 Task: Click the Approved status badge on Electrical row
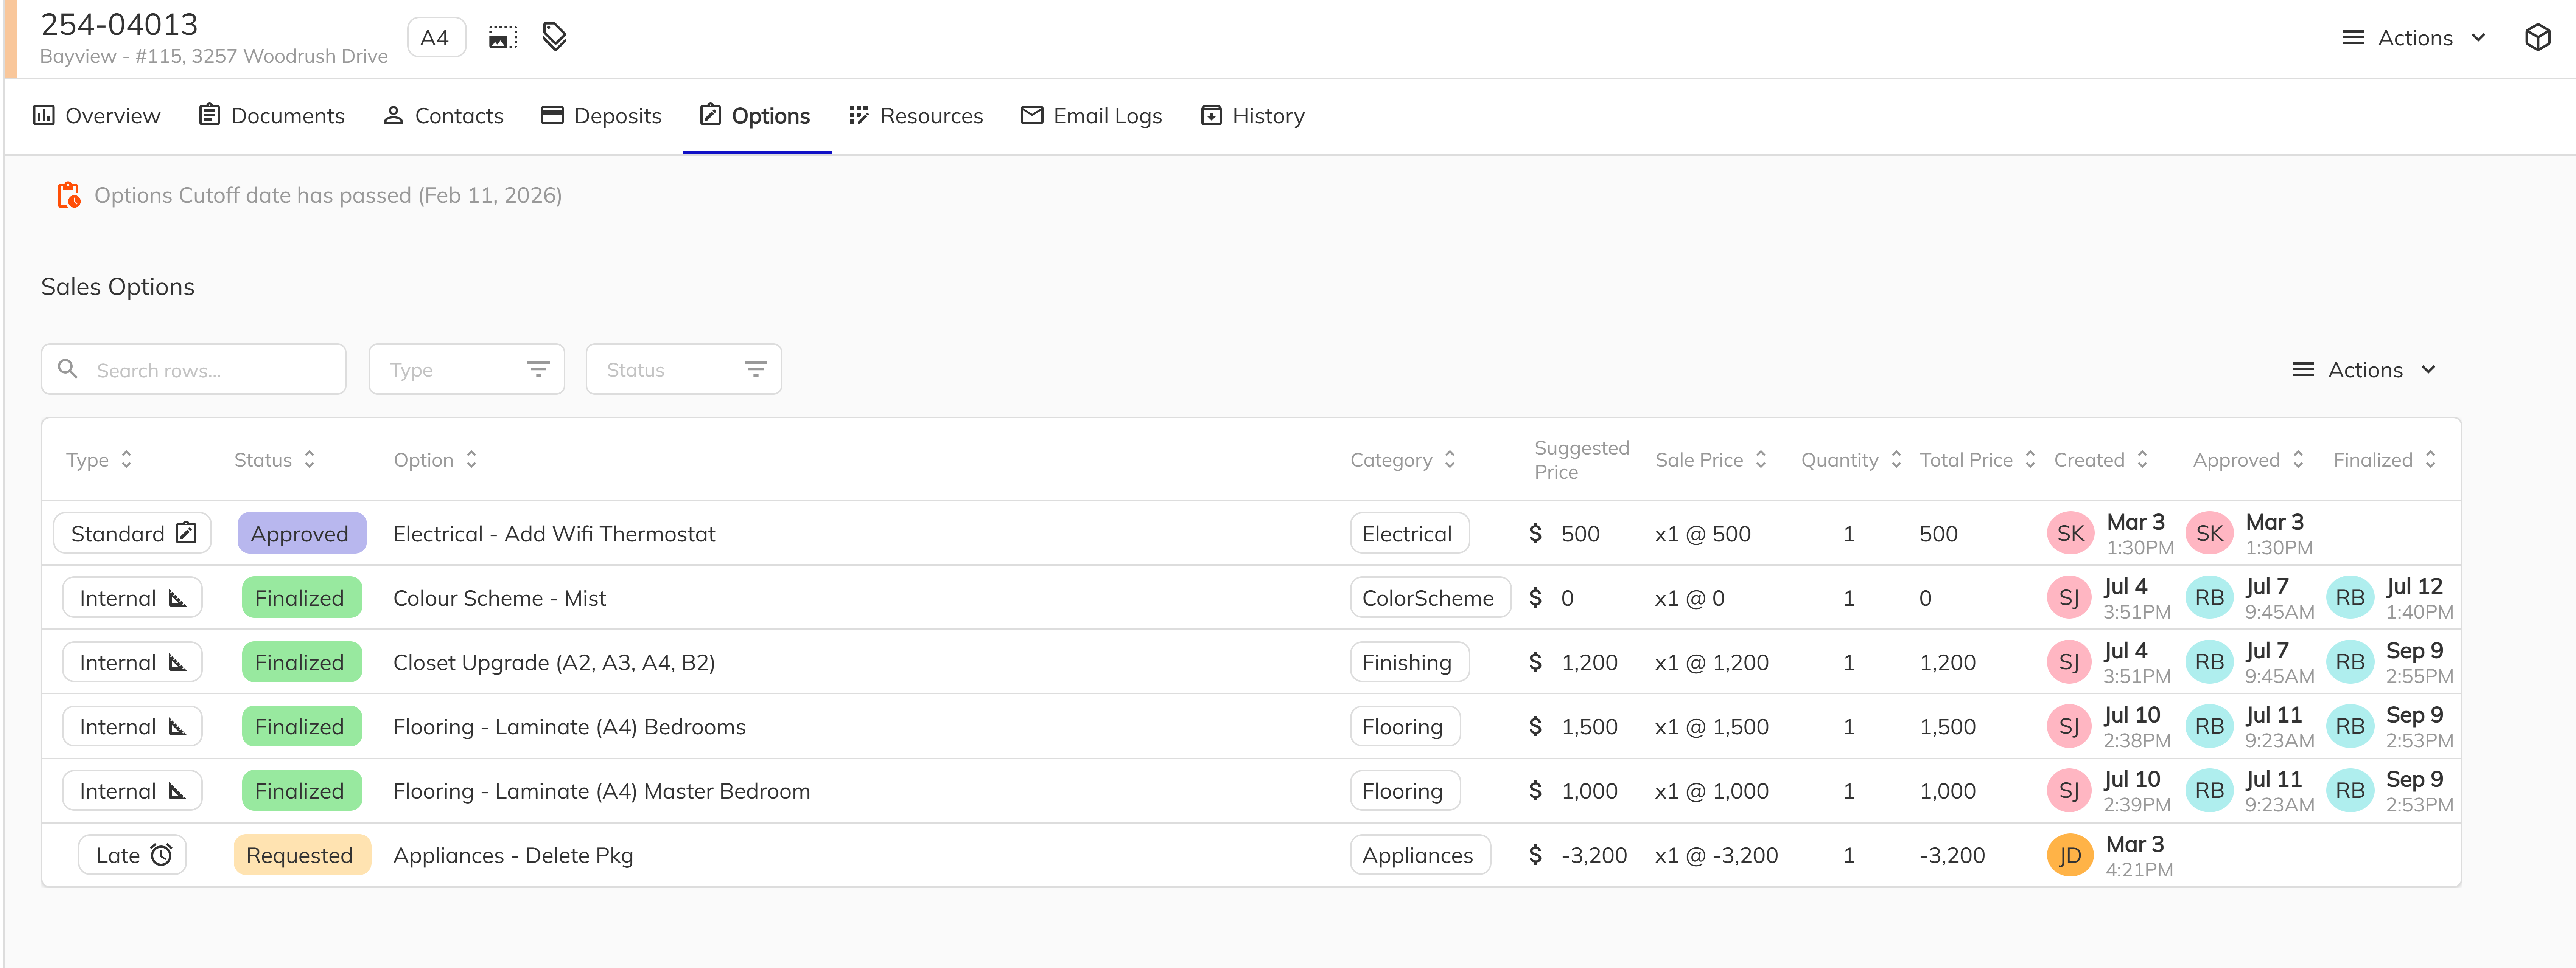(x=301, y=532)
